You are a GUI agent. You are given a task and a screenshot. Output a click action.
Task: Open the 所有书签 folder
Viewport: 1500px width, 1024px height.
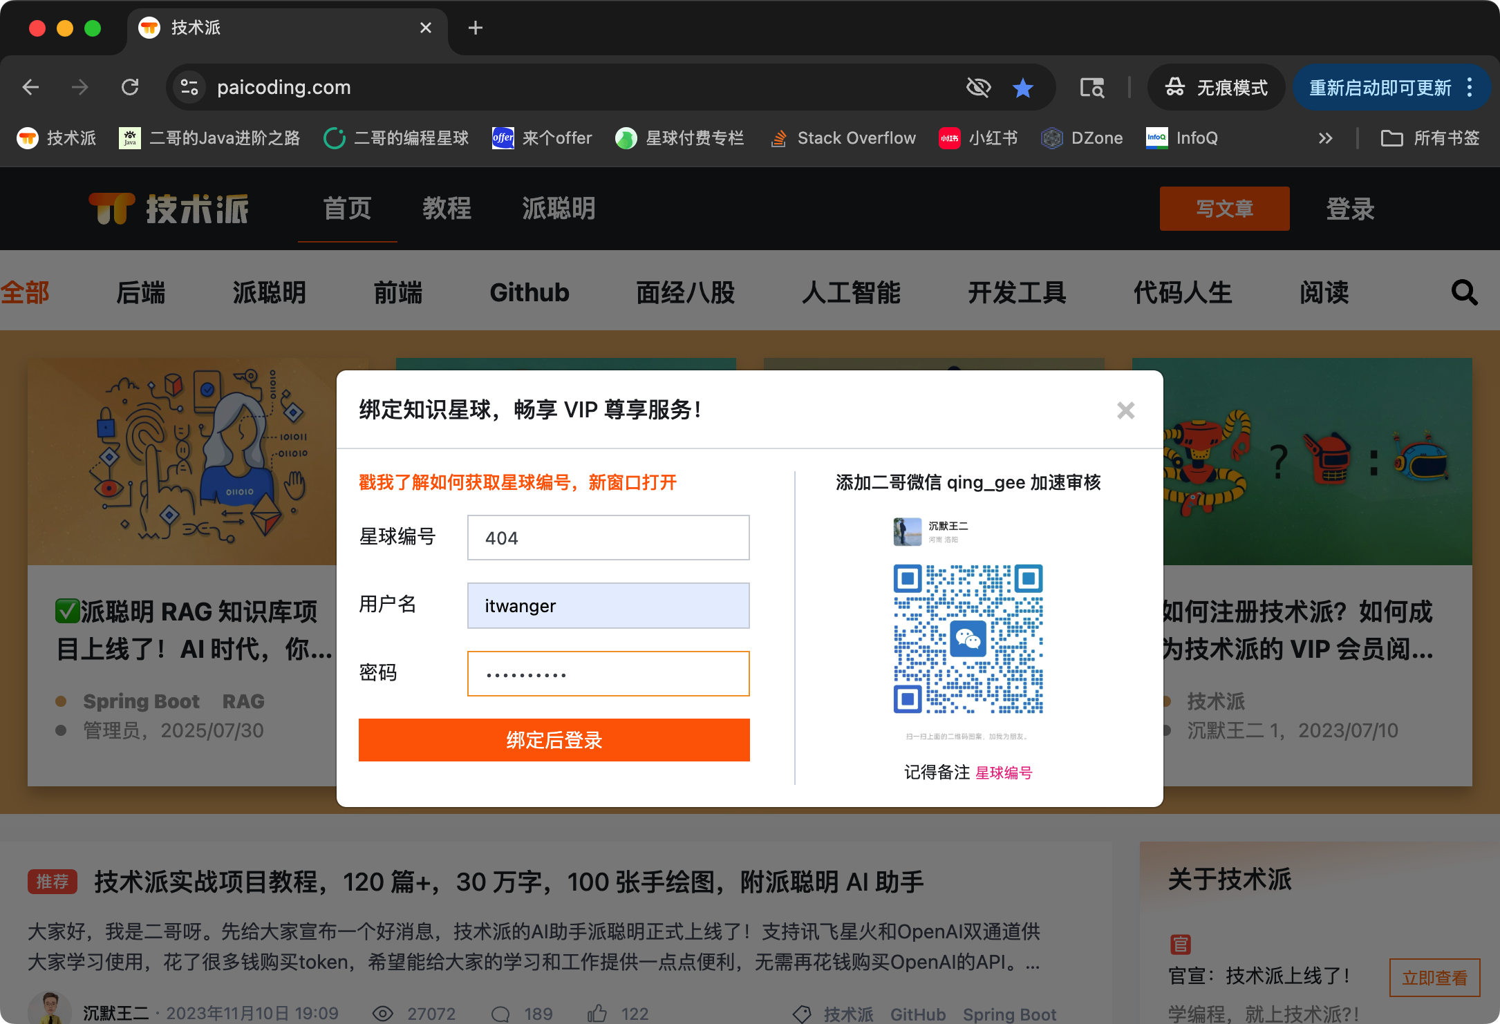(1430, 138)
